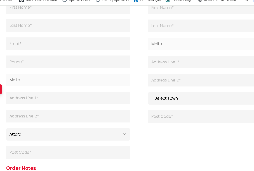Screen dimensions: 254x171
Task: Click the Post Code field below Select Town
Action: tap(201, 116)
